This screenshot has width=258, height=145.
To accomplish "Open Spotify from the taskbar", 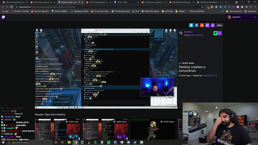I will [x=109, y=142].
